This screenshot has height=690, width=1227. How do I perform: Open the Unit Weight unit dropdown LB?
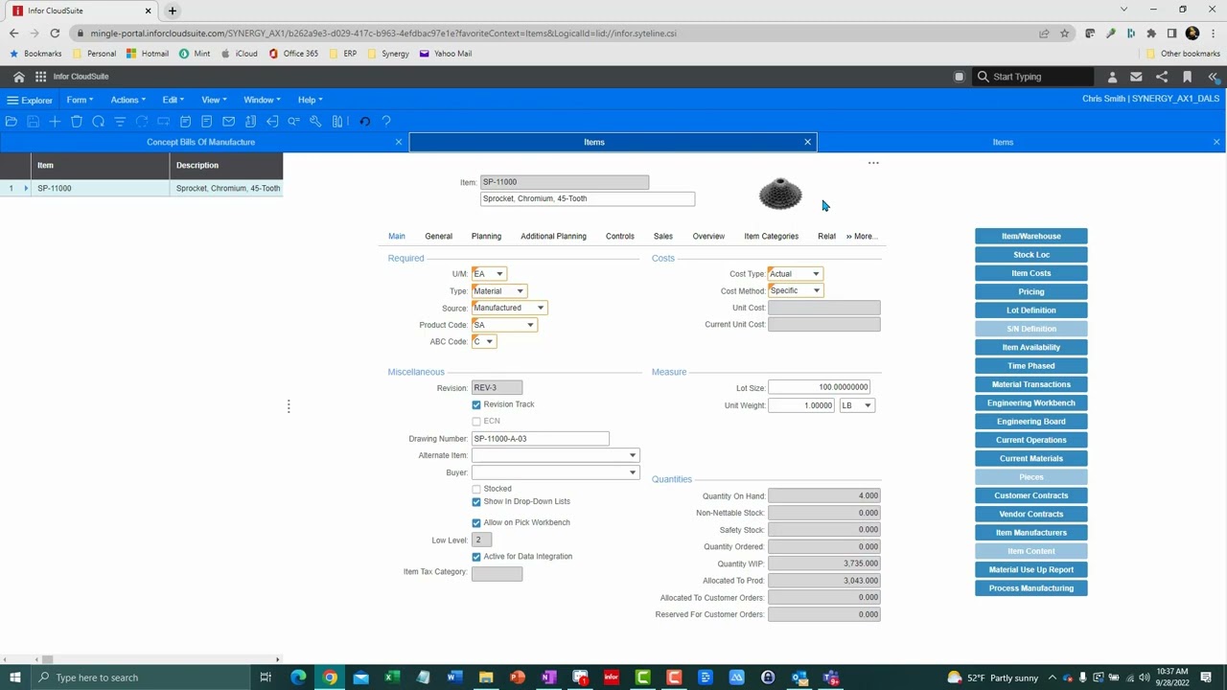868,405
